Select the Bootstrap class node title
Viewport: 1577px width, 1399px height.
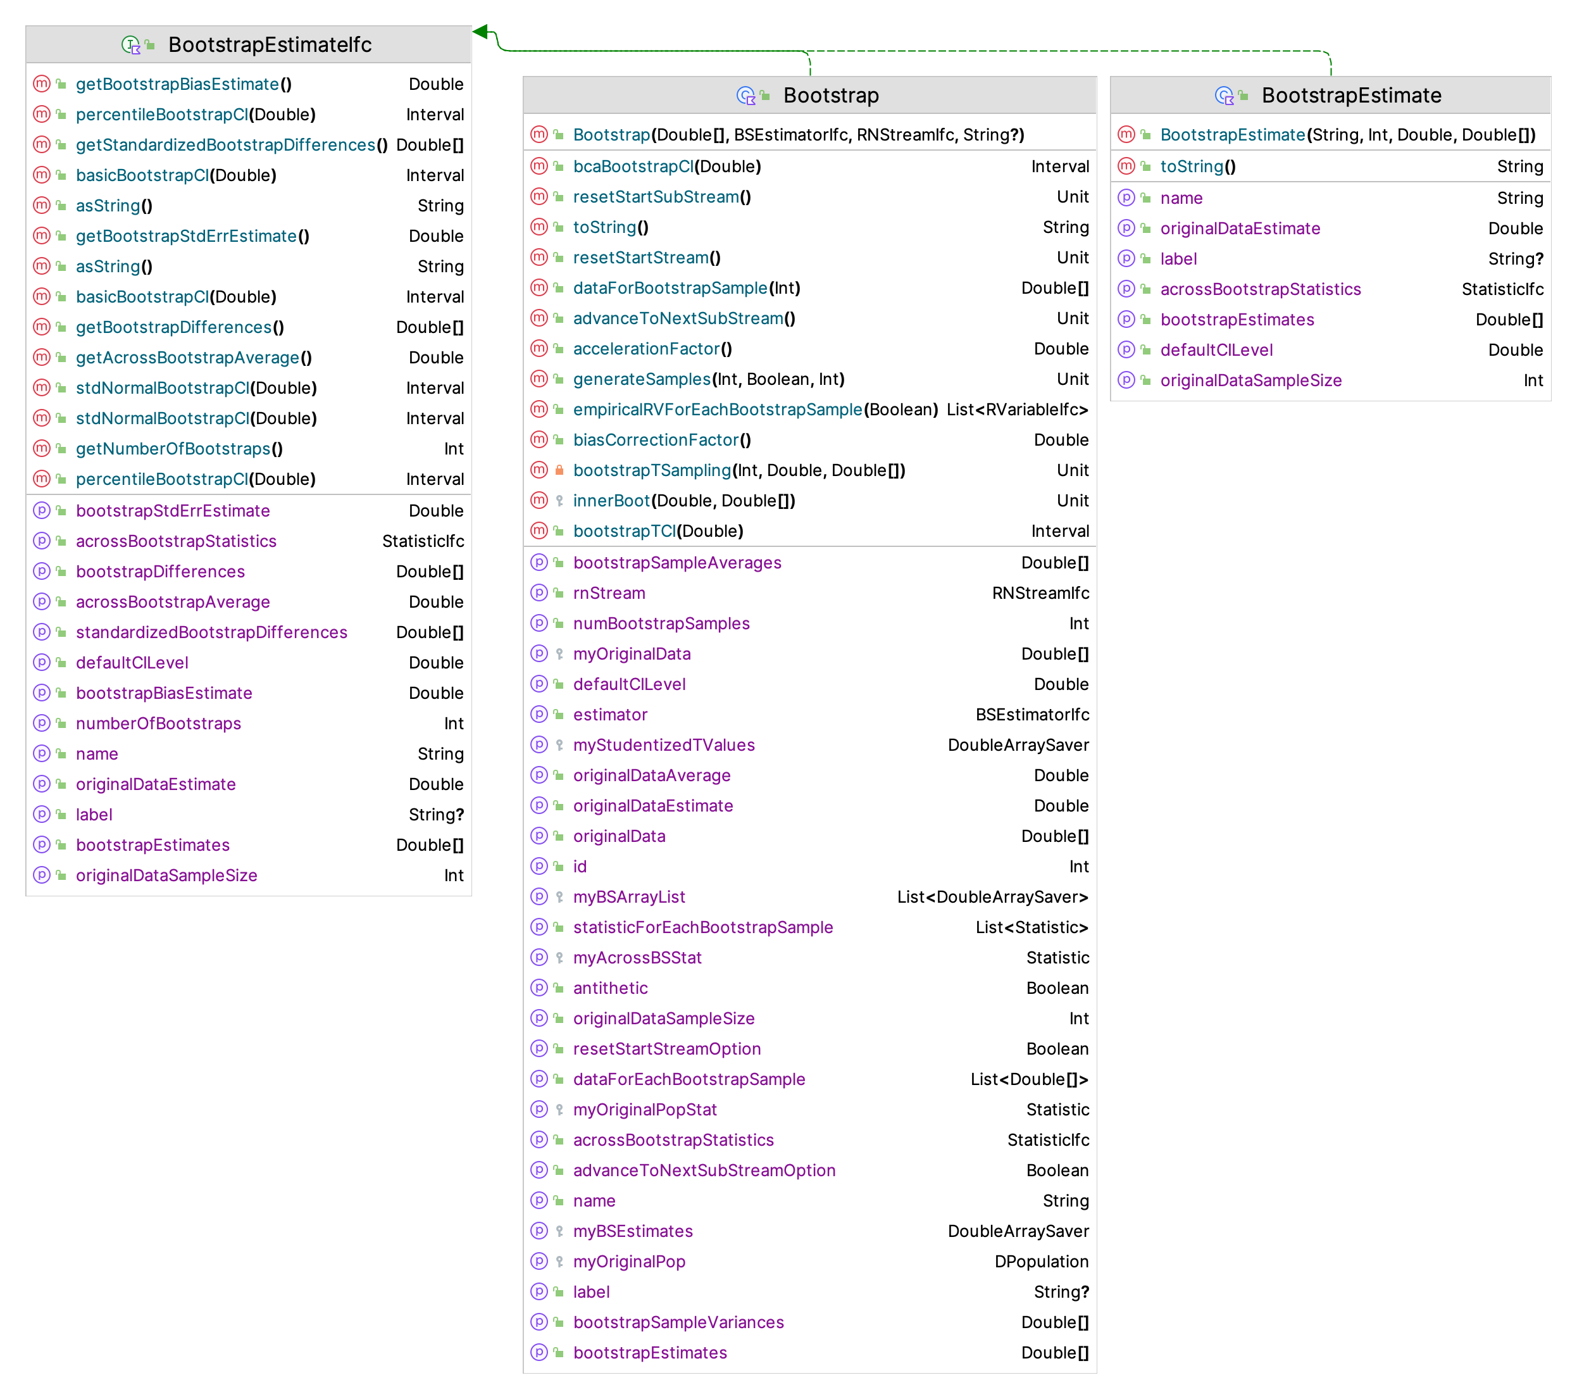point(831,96)
